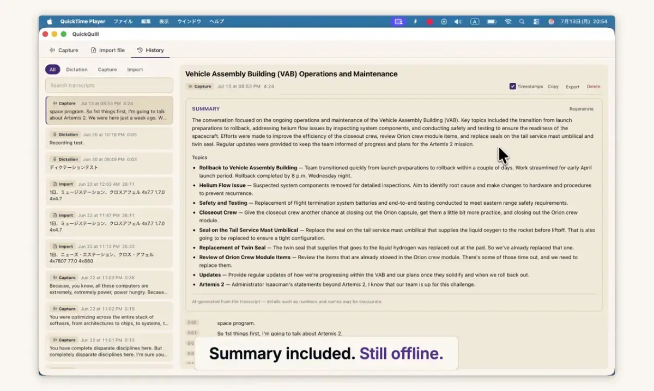Click the 0:00 timestamp in transcript
This screenshot has width=654, height=391.
pyautogui.click(x=192, y=323)
